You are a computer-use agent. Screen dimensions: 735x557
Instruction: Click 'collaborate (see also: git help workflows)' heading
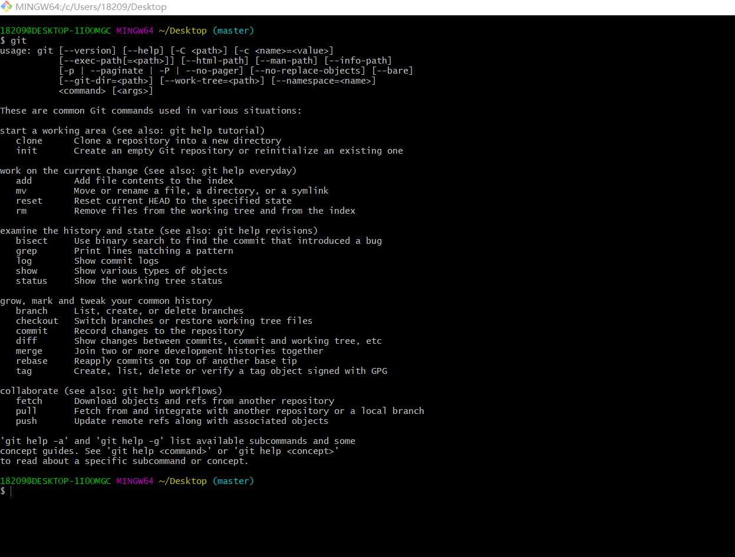click(x=111, y=391)
